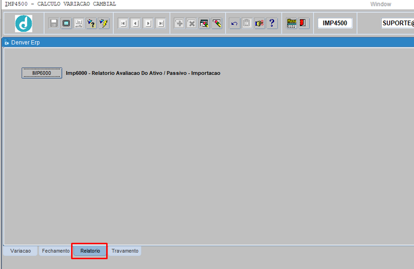This screenshot has width=414, height=269.
Task: Go to the first record
Action: (x=123, y=23)
